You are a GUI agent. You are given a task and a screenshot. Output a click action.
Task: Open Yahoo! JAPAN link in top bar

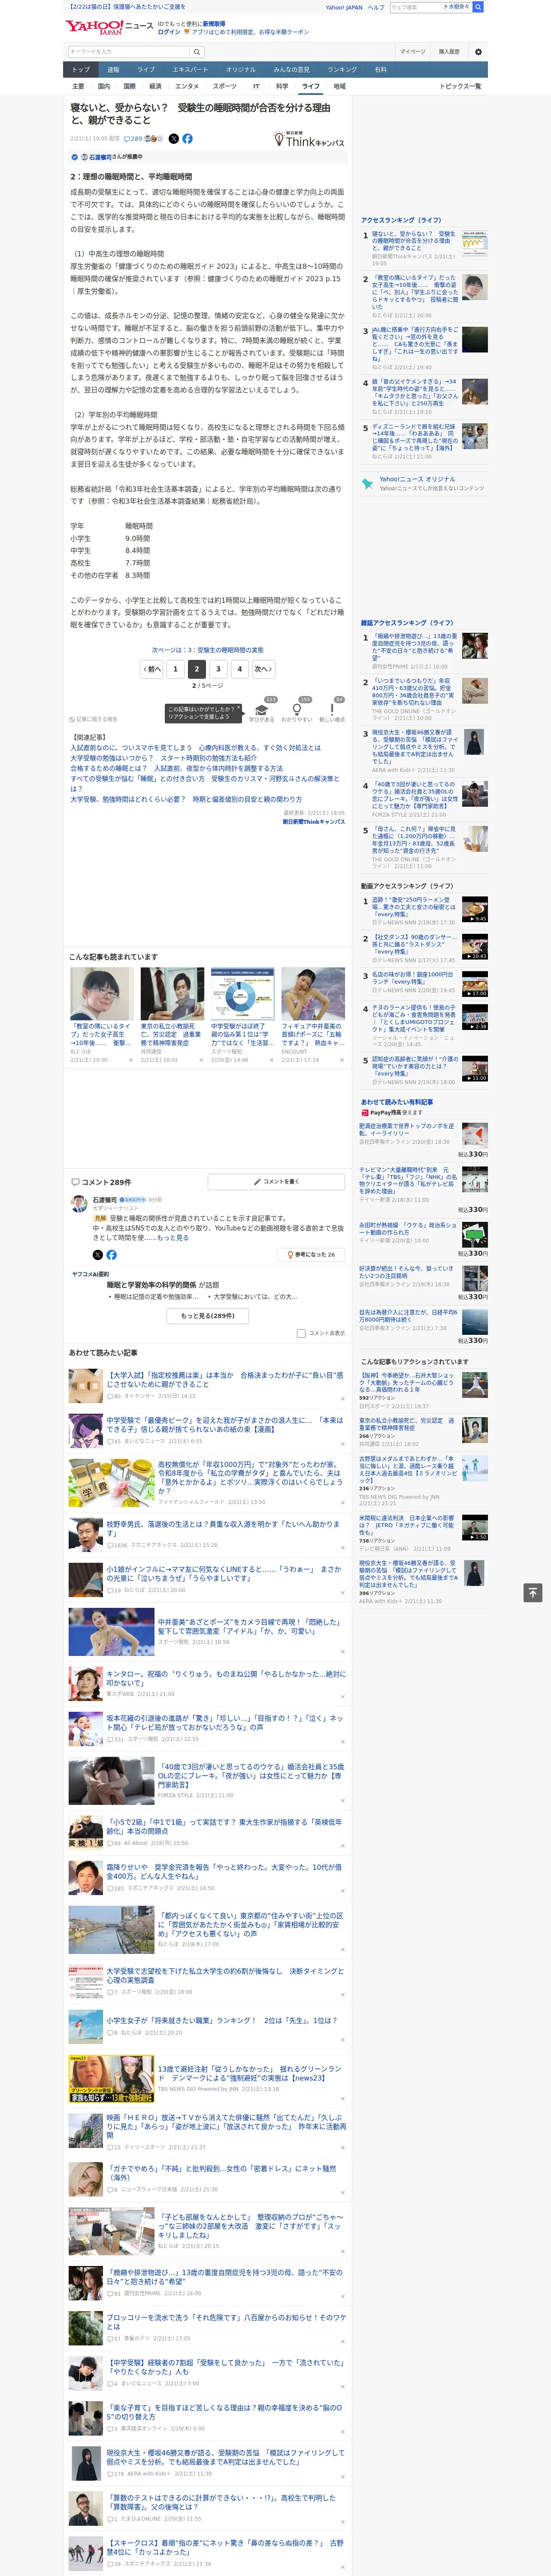344,7
